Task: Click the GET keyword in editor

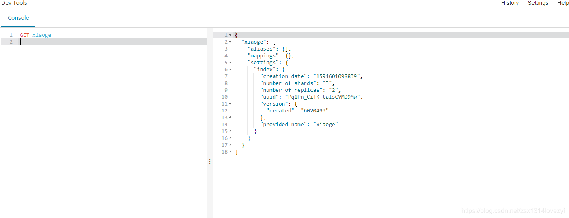Action: (x=24, y=35)
